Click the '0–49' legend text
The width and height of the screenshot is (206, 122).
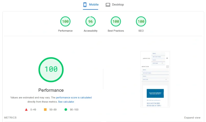click(x=33, y=110)
